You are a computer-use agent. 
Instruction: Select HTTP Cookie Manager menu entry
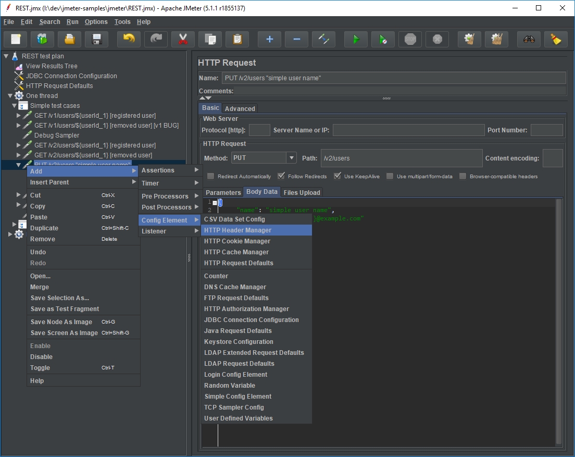coord(256,241)
